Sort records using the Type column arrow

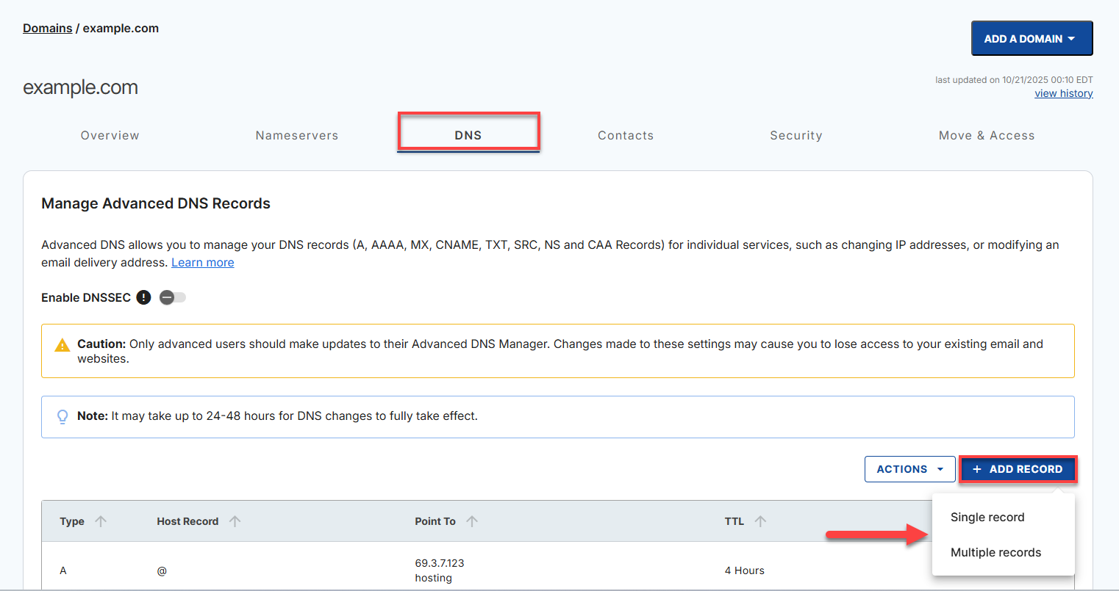coord(101,521)
